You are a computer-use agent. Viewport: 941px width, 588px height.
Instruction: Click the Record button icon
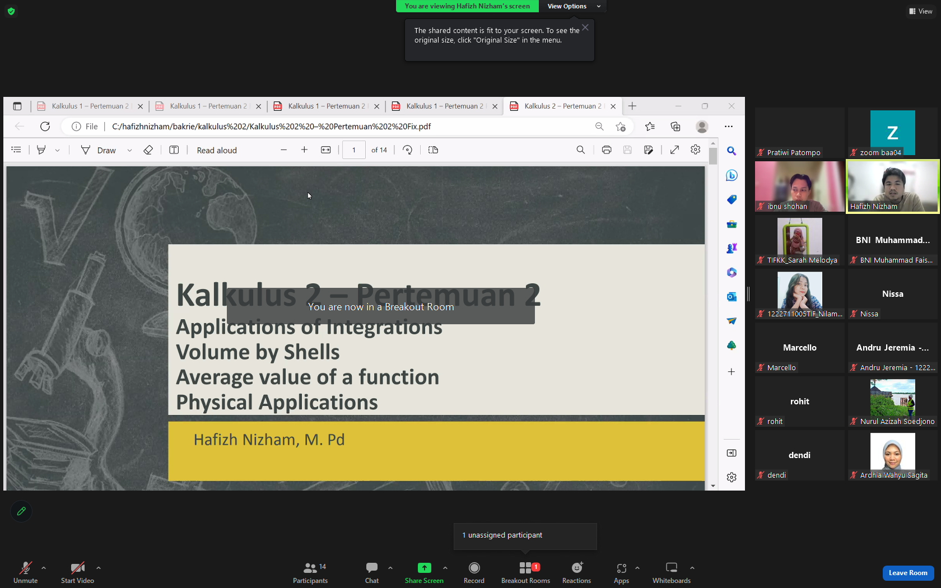(x=474, y=568)
